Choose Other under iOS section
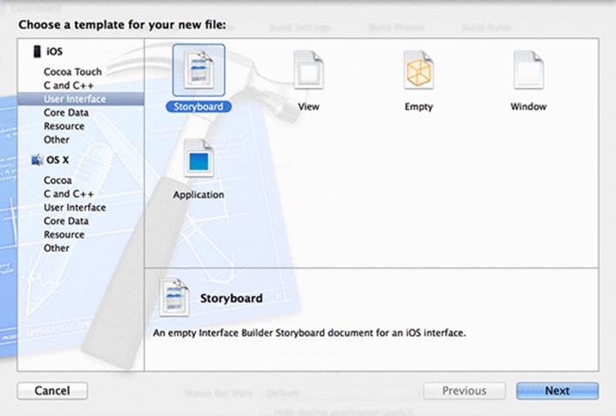This screenshot has height=416, width=616. click(x=57, y=140)
